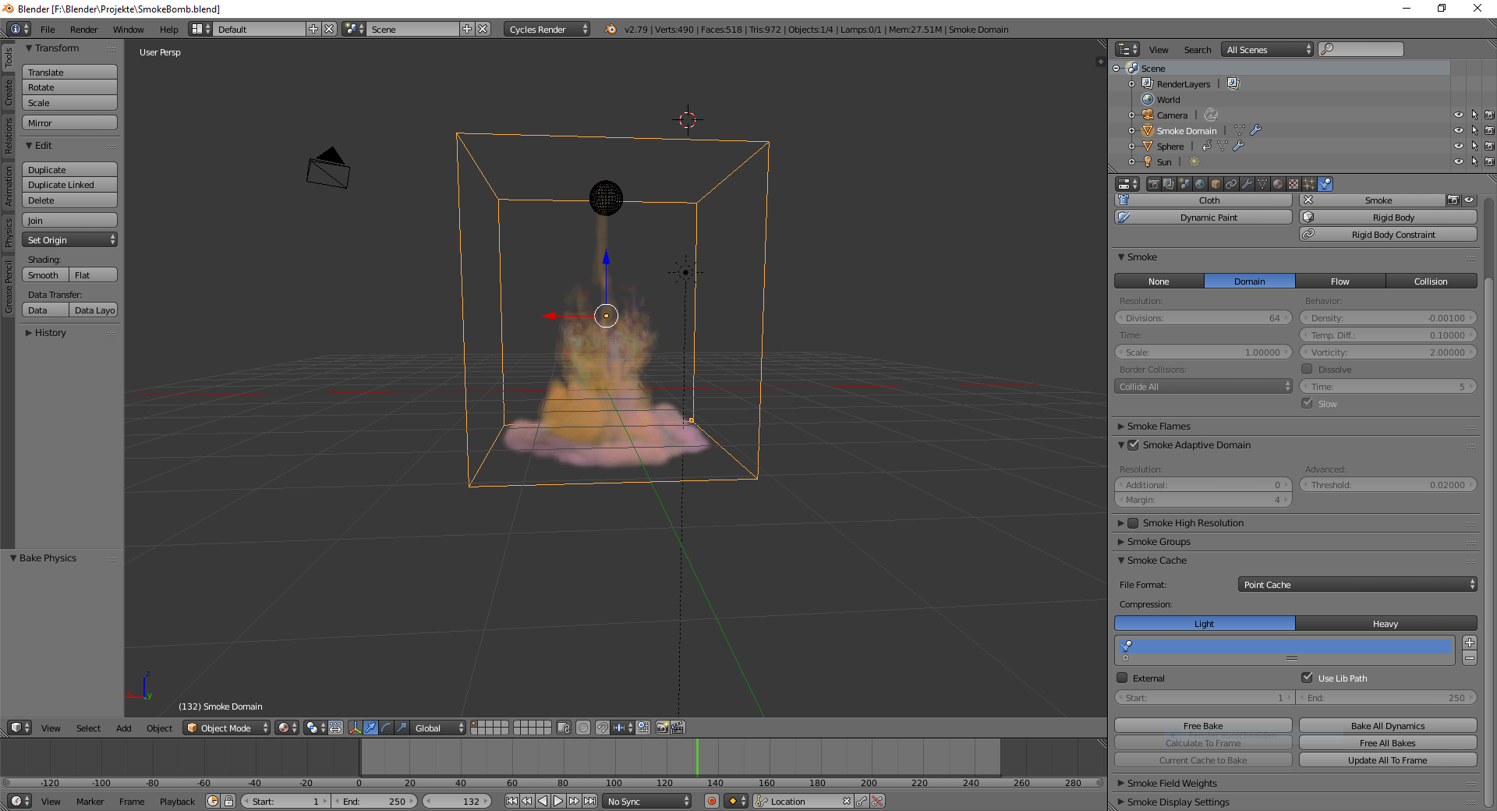Screen dimensions: 1497x811
Task: Enable the External cache checkbox
Action: pos(1123,678)
